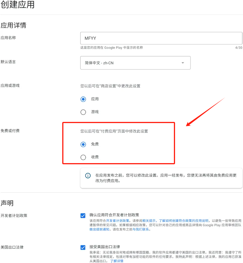Screen dimensions: 243x263
Task: Click the 做出提前通知 link
Action: coord(99,230)
